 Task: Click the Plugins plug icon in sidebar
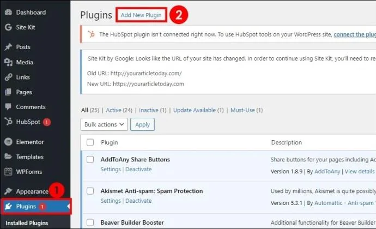click(x=8, y=206)
